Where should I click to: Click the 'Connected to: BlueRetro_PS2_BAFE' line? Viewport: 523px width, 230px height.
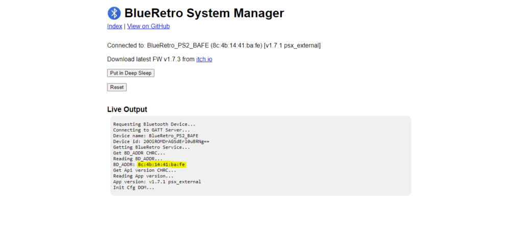tap(214, 45)
